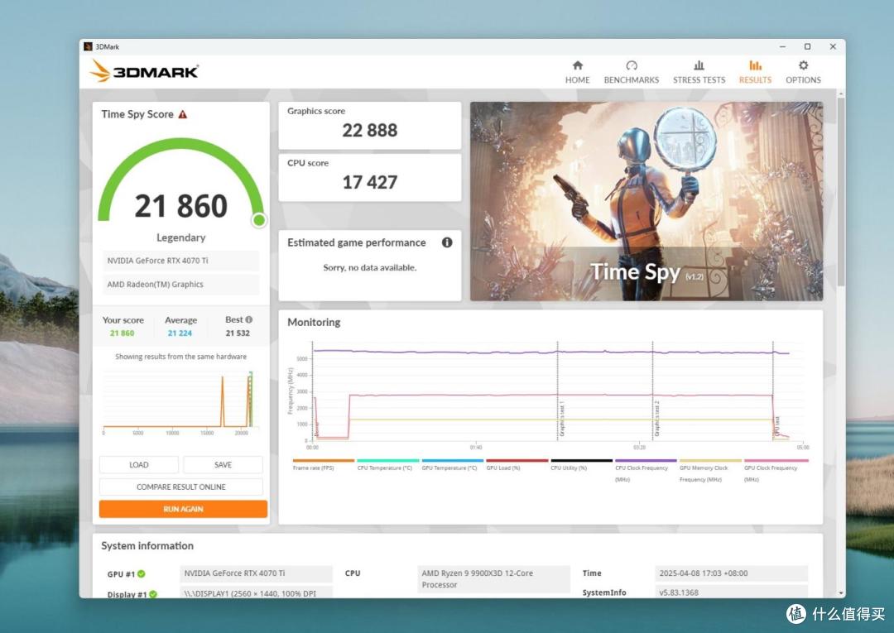Click Your score value 21 860

click(122, 333)
